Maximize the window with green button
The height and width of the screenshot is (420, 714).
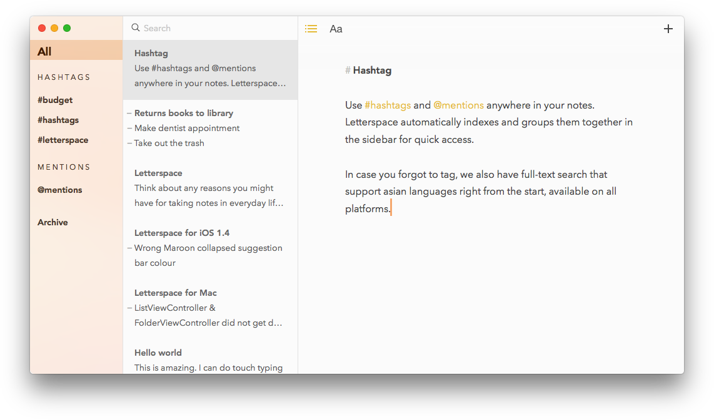click(x=67, y=28)
